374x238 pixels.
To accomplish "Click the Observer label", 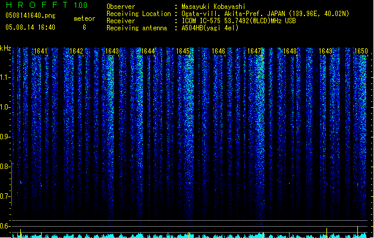I will tap(121, 7).
